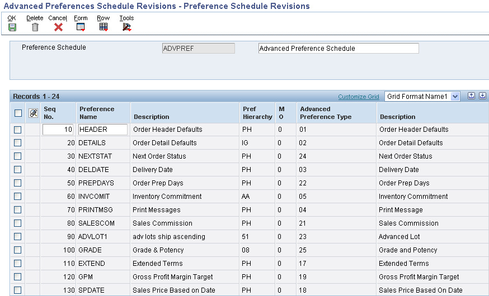Click the ADVPREF preference schedule field
The image size is (489, 296).
coord(199,48)
